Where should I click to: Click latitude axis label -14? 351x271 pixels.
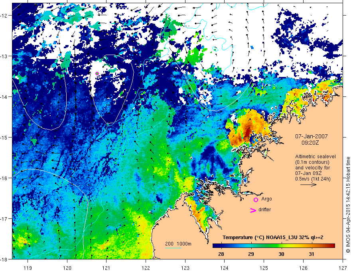[x=4, y=97]
